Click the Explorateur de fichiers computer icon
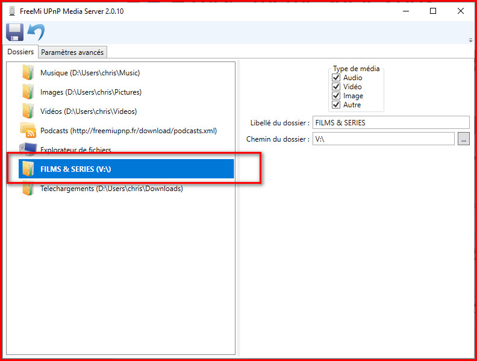This screenshot has height=361, width=477. point(28,148)
